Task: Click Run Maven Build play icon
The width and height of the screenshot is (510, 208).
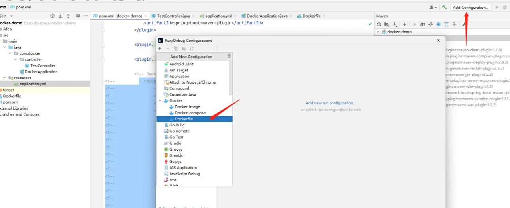Action: click(x=415, y=24)
